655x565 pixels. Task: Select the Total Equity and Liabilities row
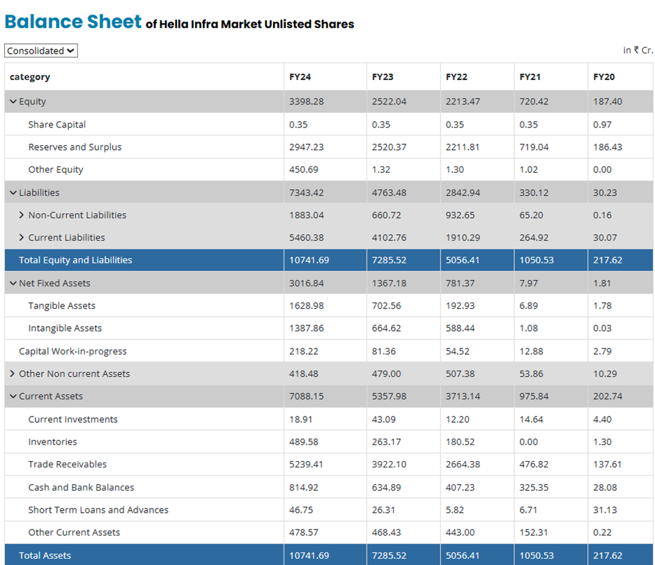coord(75,261)
